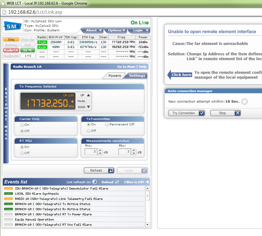The height and width of the screenshot is (236, 262).
Task: Click the Radio2A indicator
Action: (x=11, y=56)
